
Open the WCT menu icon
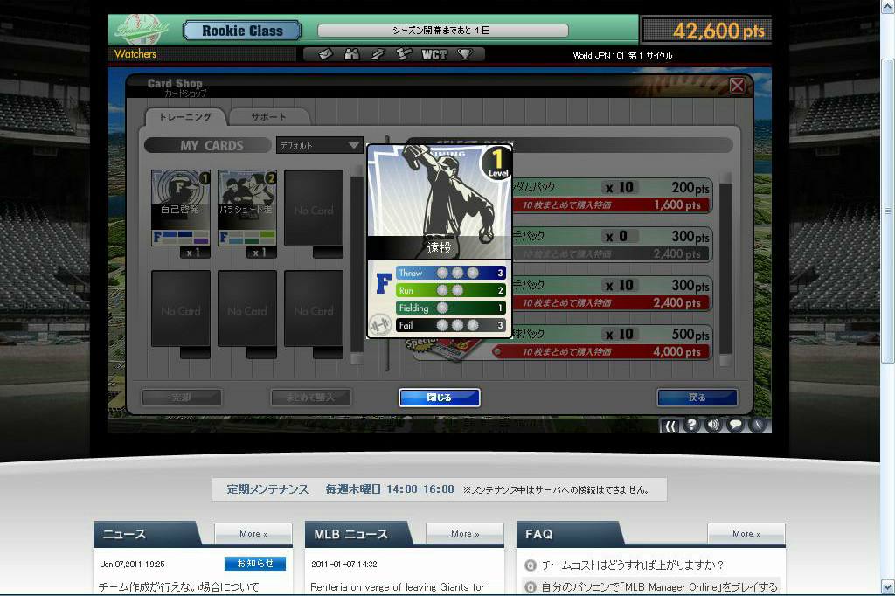coord(434,54)
